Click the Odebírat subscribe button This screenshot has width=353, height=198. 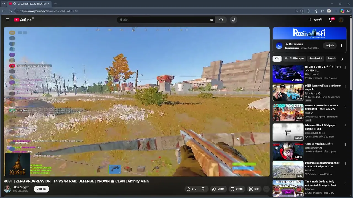pos(41,189)
